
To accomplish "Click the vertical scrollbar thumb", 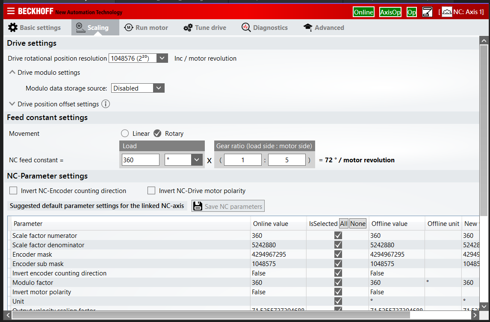I will point(484,130).
